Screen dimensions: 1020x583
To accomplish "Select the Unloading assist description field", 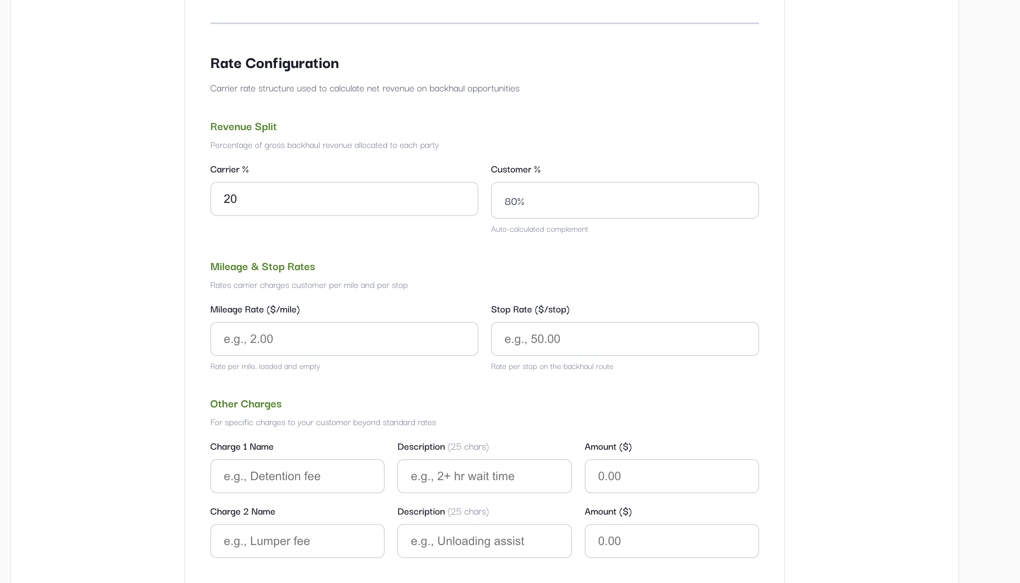I will click(x=484, y=541).
